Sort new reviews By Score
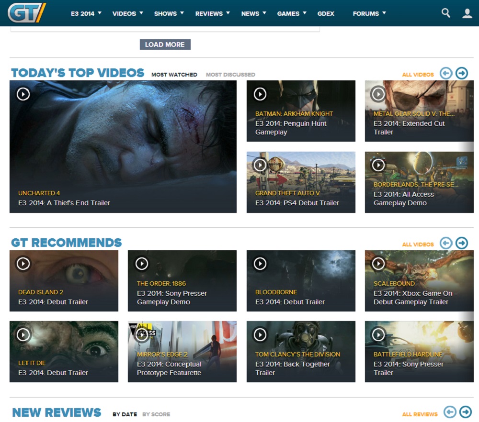Image resolution: width=479 pixels, height=422 pixels. coord(156,414)
